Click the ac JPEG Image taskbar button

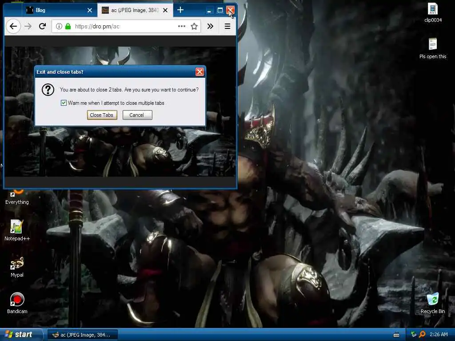(82, 335)
